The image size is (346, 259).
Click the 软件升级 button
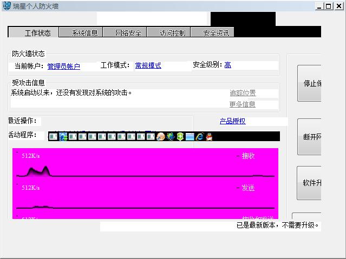pyautogui.click(x=309, y=183)
